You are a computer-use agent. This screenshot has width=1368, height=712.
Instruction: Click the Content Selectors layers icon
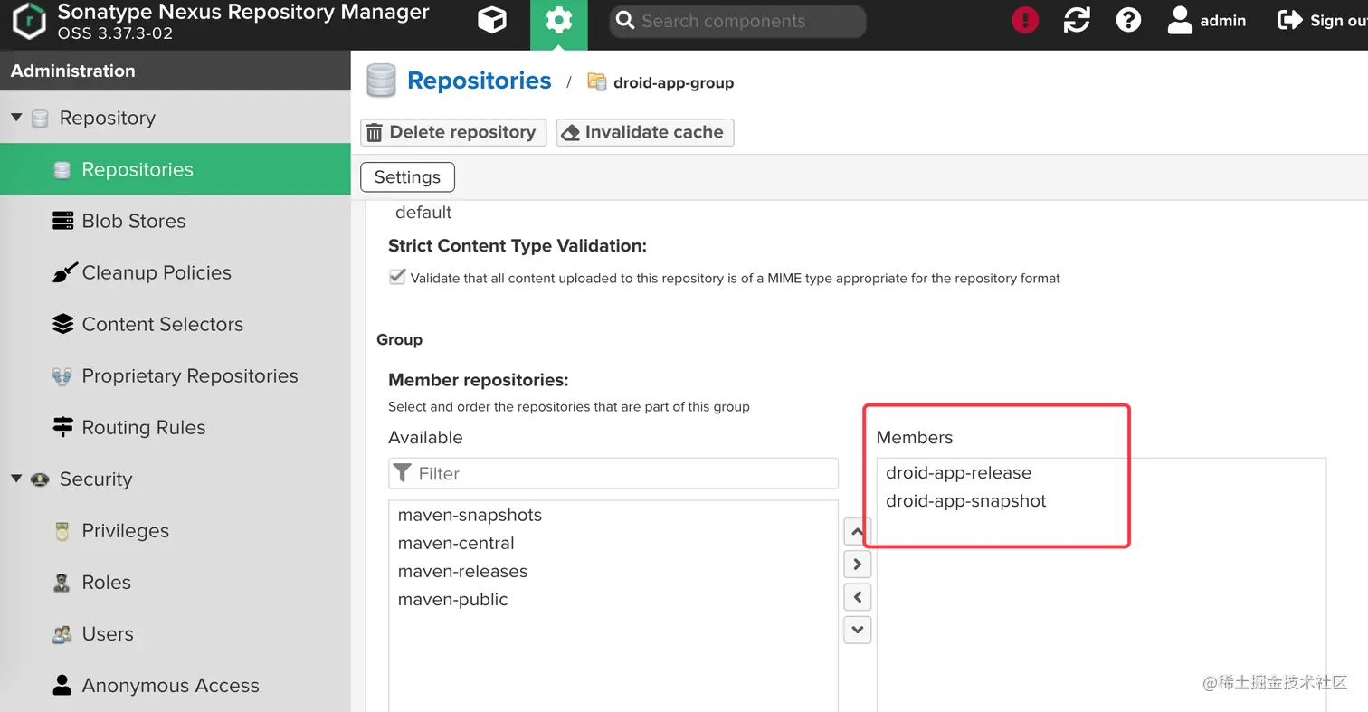(x=62, y=324)
